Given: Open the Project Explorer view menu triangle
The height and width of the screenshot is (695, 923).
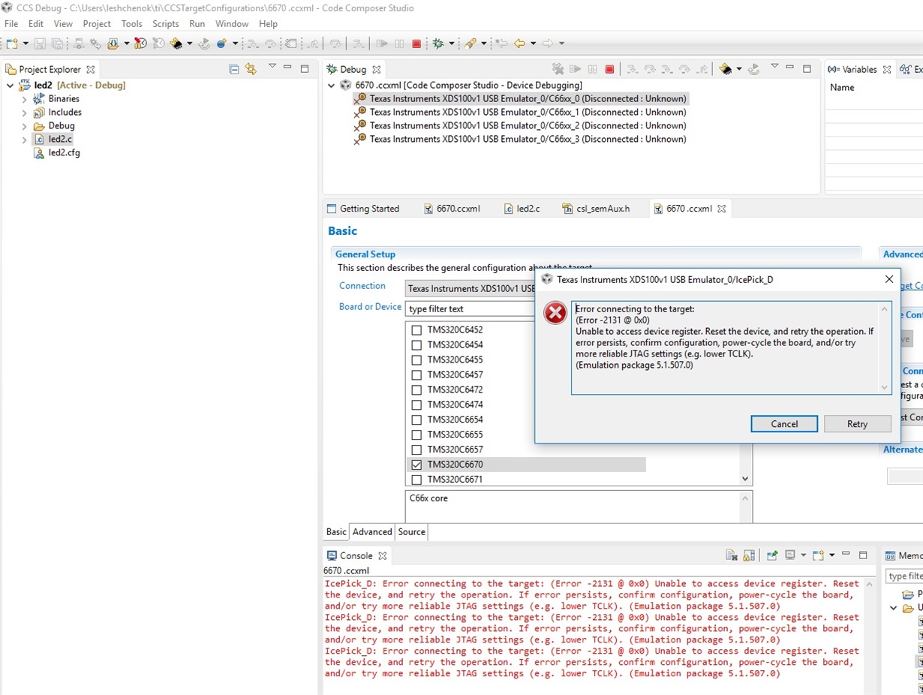Looking at the screenshot, I should point(272,66).
